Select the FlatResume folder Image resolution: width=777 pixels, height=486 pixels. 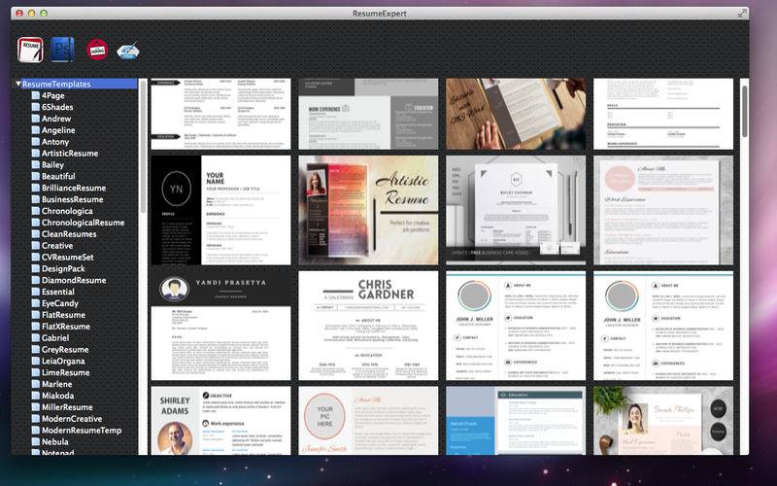(x=58, y=315)
